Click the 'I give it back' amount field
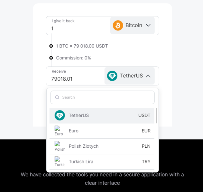 (78, 26)
